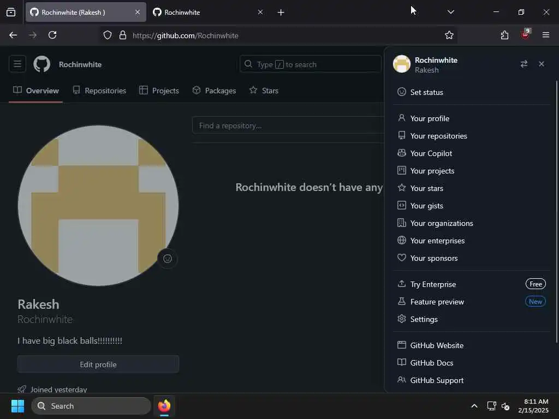Click the browser back arrow
The width and height of the screenshot is (559, 419).
(13, 35)
